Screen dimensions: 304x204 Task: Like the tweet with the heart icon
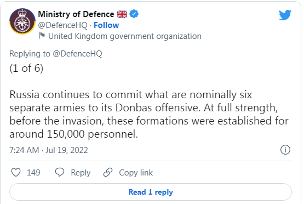[x=16, y=172]
